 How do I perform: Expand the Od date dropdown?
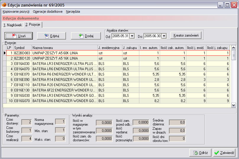click(132, 36)
